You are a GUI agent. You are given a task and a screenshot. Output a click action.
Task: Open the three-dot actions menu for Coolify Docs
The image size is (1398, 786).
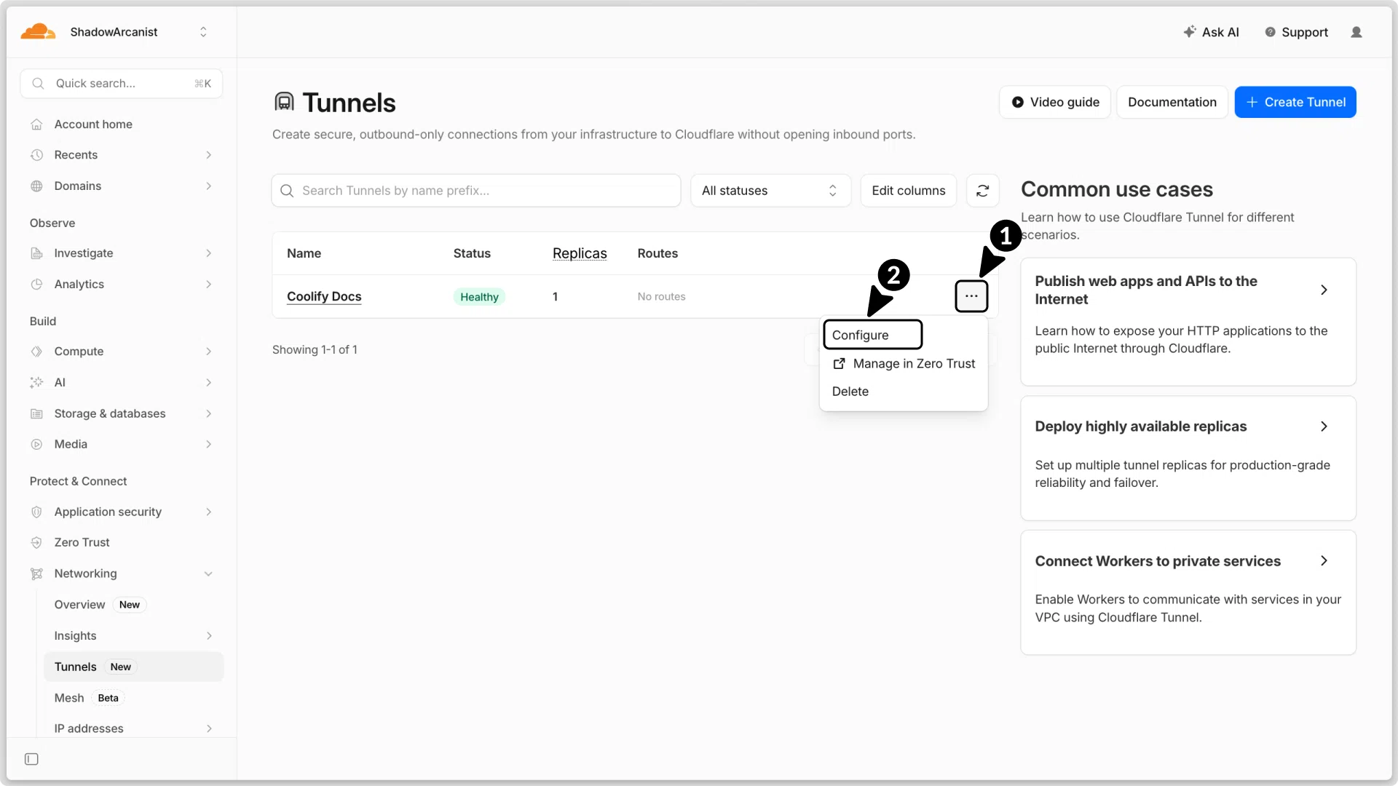tap(971, 296)
